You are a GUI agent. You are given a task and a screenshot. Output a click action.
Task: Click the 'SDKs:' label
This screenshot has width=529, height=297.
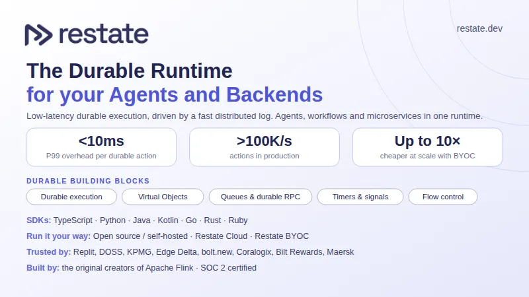pyautogui.click(x=39, y=220)
